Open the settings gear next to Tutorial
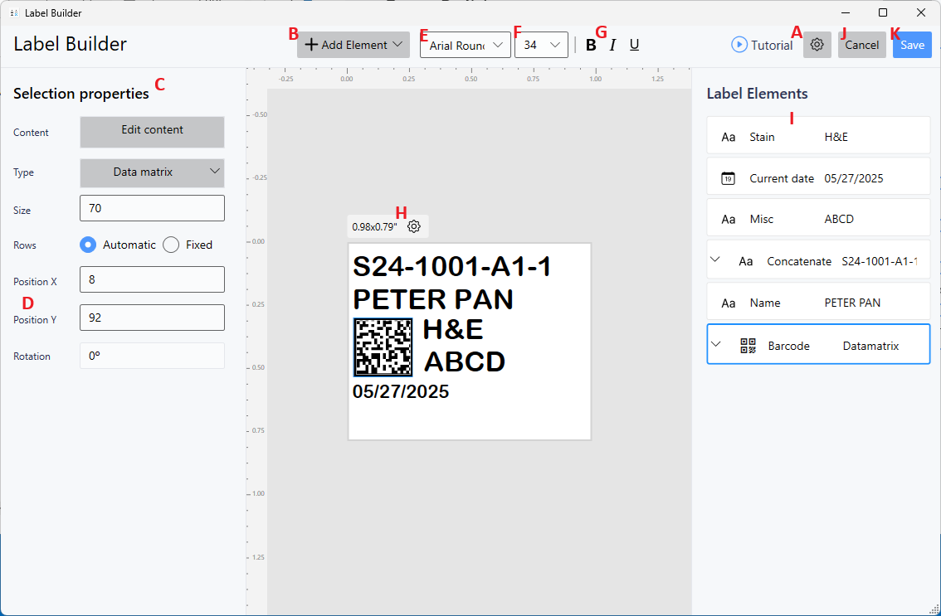This screenshot has width=941, height=616. pyautogui.click(x=817, y=45)
